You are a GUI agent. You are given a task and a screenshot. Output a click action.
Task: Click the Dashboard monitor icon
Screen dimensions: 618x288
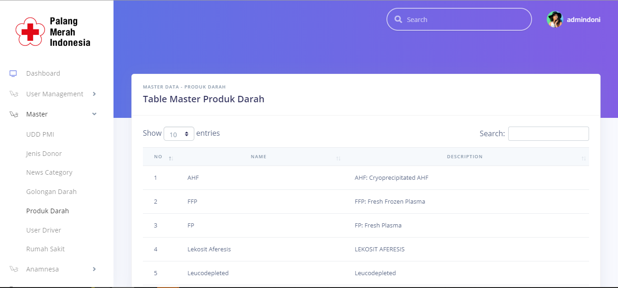tap(13, 73)
